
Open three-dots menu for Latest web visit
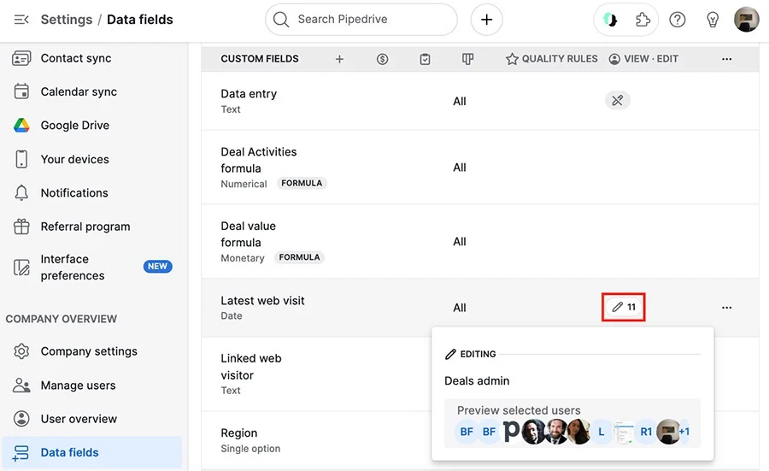(x=727, y=308)
